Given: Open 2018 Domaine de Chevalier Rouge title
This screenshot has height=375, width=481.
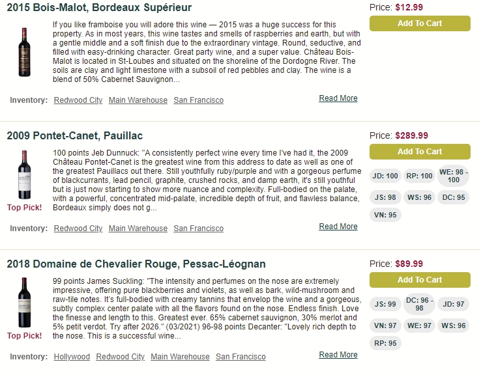Looking at the screenshot, I should [136, 264].
